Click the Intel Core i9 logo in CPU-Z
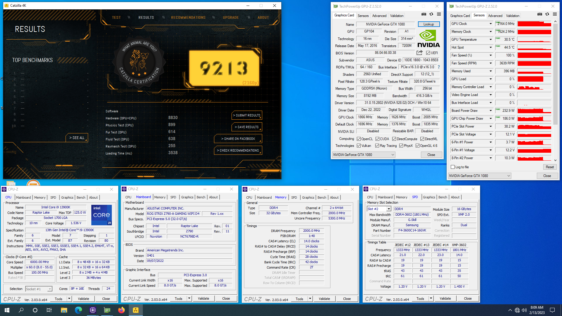 coord(102,215)
